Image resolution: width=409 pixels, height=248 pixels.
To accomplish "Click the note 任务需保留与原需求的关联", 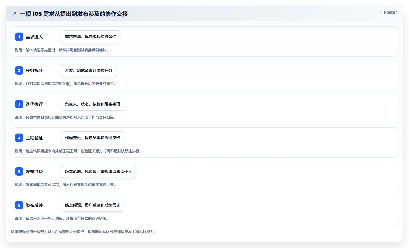I will 66,84.
